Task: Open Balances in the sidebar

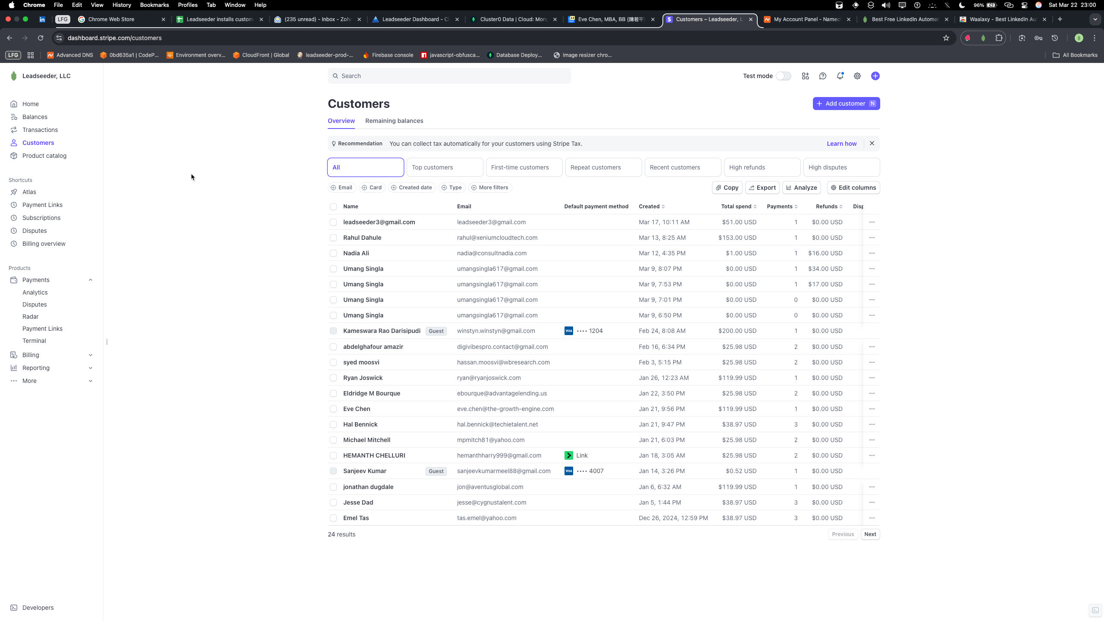Action: pyautogui.click(x=34, y=117)
